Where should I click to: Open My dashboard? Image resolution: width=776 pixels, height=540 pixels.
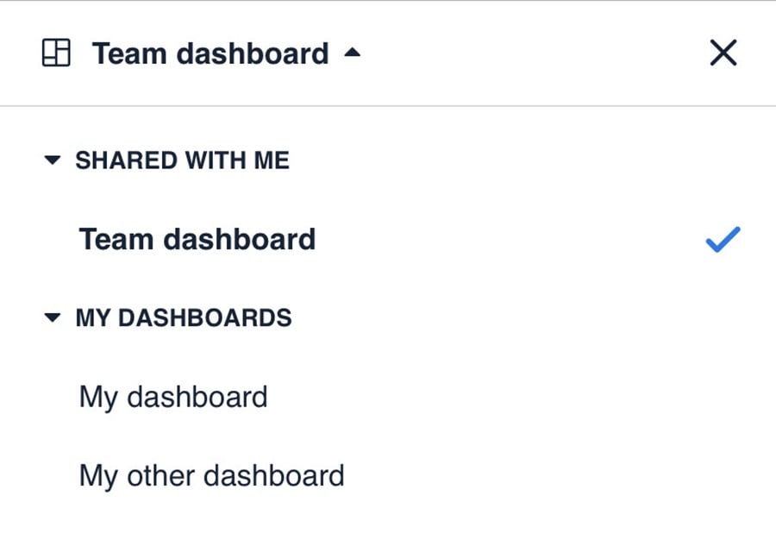click(173, 397)
